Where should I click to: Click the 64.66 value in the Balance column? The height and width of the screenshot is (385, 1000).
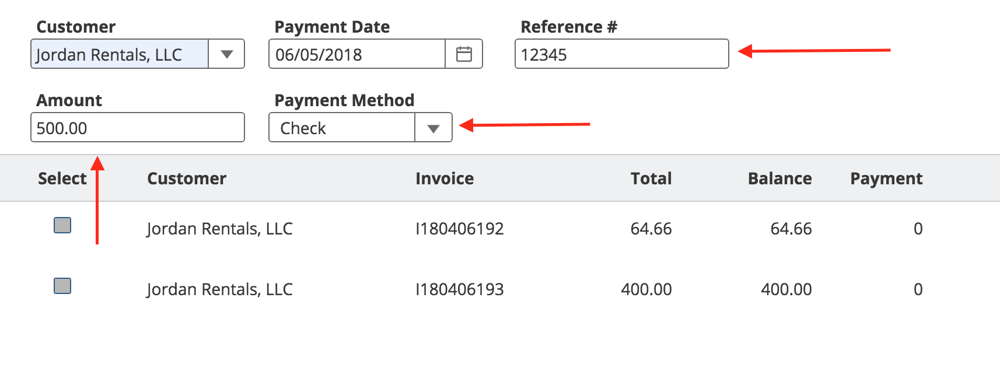pyautogui.click(x=791, y=229)
